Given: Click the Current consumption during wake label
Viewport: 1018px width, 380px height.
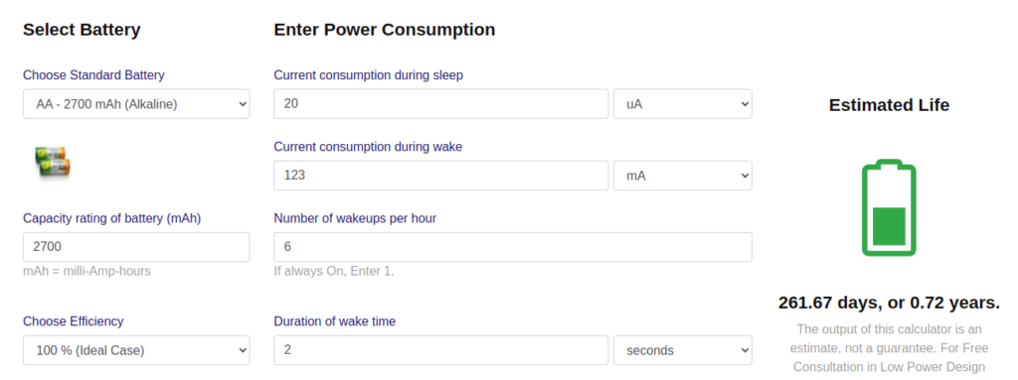Looking at the screenshot, I should pos(368,147).
